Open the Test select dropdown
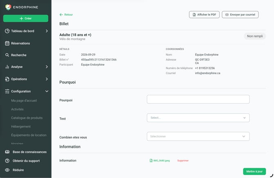The image size is (274, 178). [198, 118]
